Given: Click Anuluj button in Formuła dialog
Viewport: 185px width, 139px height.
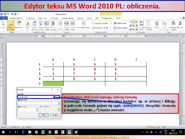Looking at the screenshot, I should coord(55,115).
